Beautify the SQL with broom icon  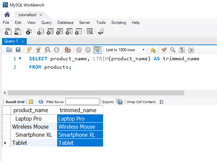[x=164, y=50]
